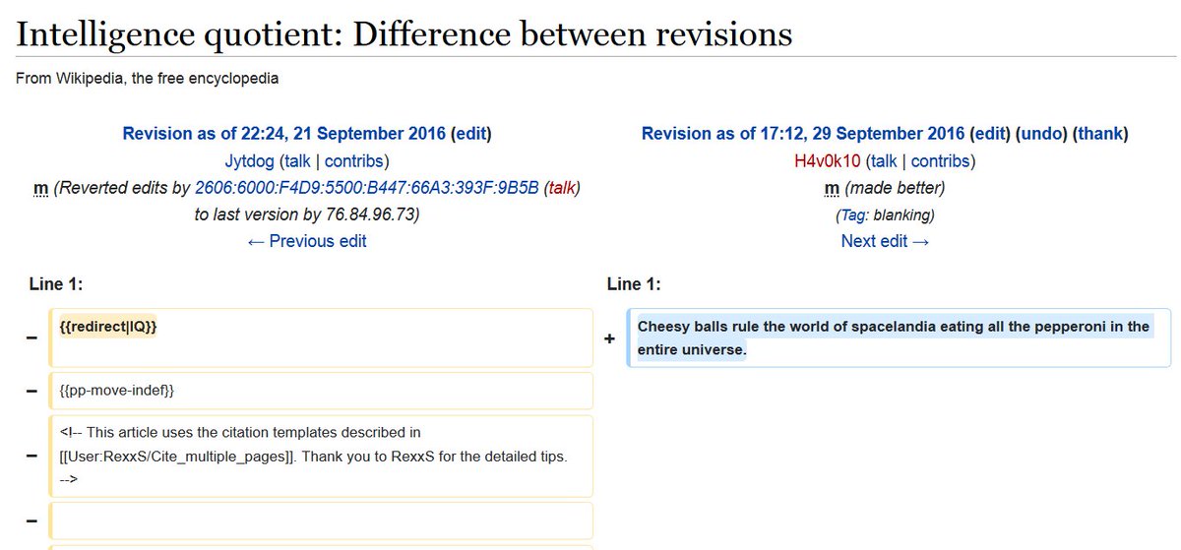Click the removed {{redirect|IQ}} line
1181x550 pixels.
tap(321, 337)
